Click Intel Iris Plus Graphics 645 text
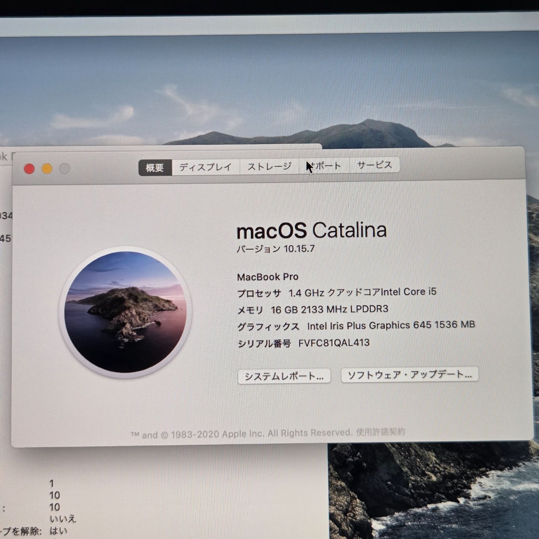Image resolution: width=539 pixels, height=539 pixels. (391, 325)
